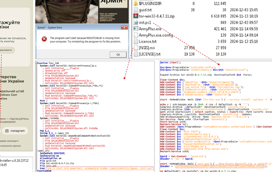Select the $PLUGINSDIR folder icon
The width and height of the screenshot is (272, 172).
(136, 3)
